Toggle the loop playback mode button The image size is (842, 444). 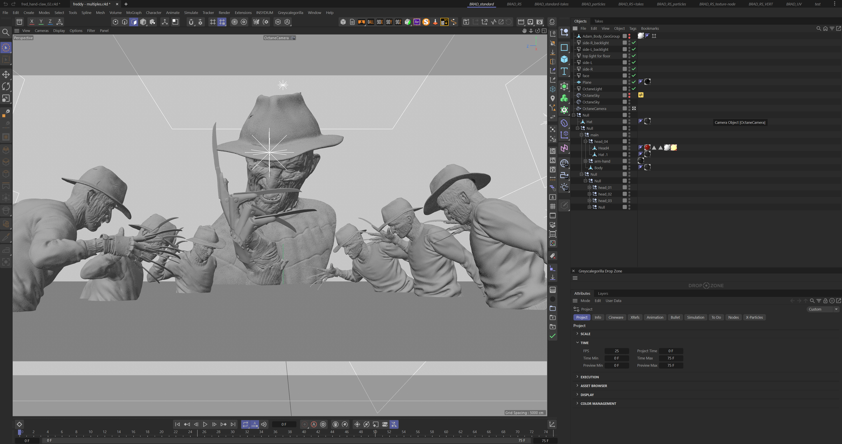245,424
